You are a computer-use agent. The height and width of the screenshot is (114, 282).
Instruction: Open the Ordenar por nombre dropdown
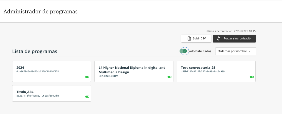click(236, 51)
